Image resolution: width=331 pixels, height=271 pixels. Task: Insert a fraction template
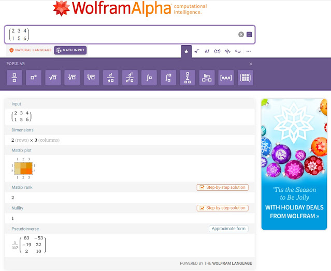[x=15, y=78]
